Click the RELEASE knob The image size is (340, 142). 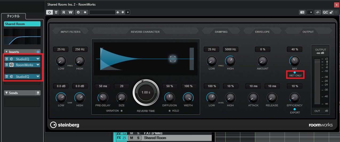(x=272, y=98)
